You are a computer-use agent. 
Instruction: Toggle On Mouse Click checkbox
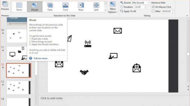click(153, 7)
